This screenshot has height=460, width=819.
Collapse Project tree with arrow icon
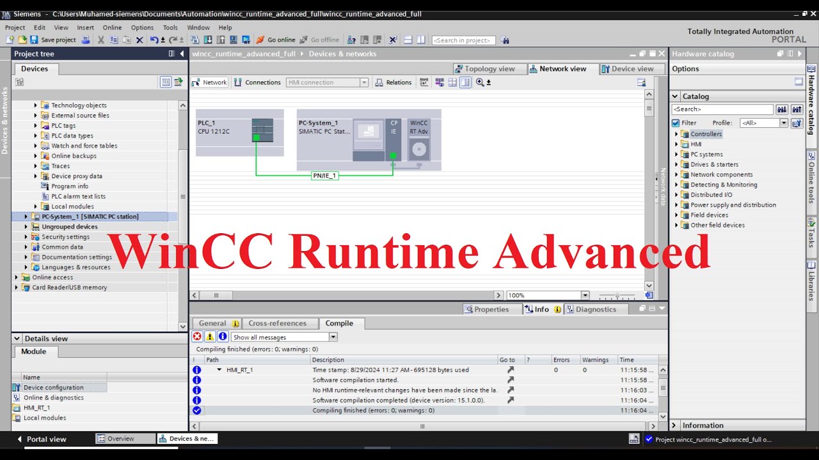pyautogui.click(x=182, y=54)
